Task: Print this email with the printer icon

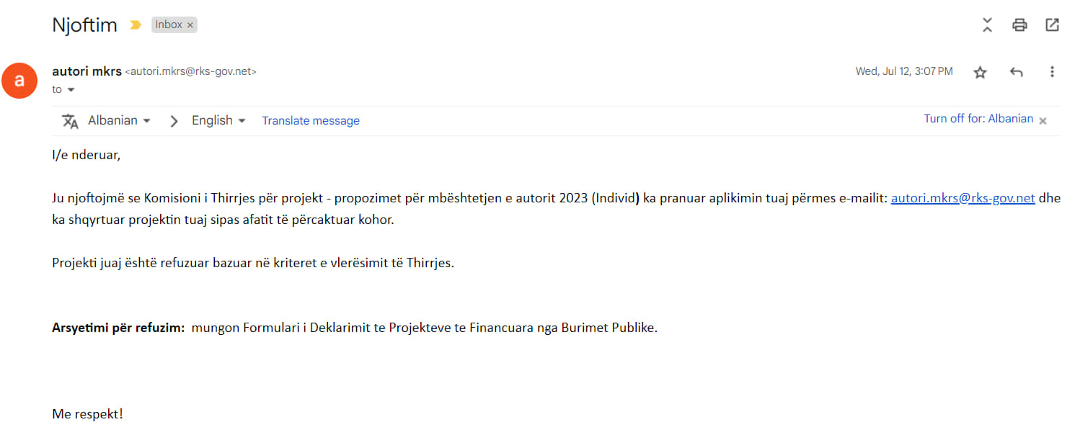Action: [1019, 25]
